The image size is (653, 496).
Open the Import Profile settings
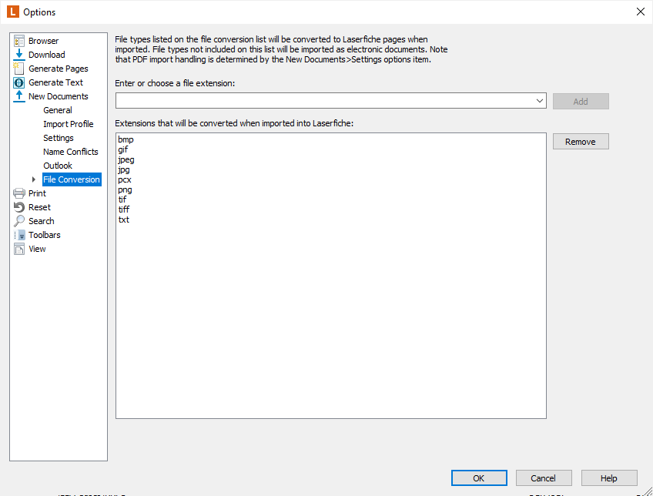pyautogui.click(x=69, y=124)
